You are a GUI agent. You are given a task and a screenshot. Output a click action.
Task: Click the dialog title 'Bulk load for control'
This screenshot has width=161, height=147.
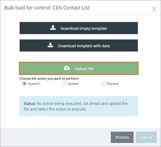coord(47,8)
